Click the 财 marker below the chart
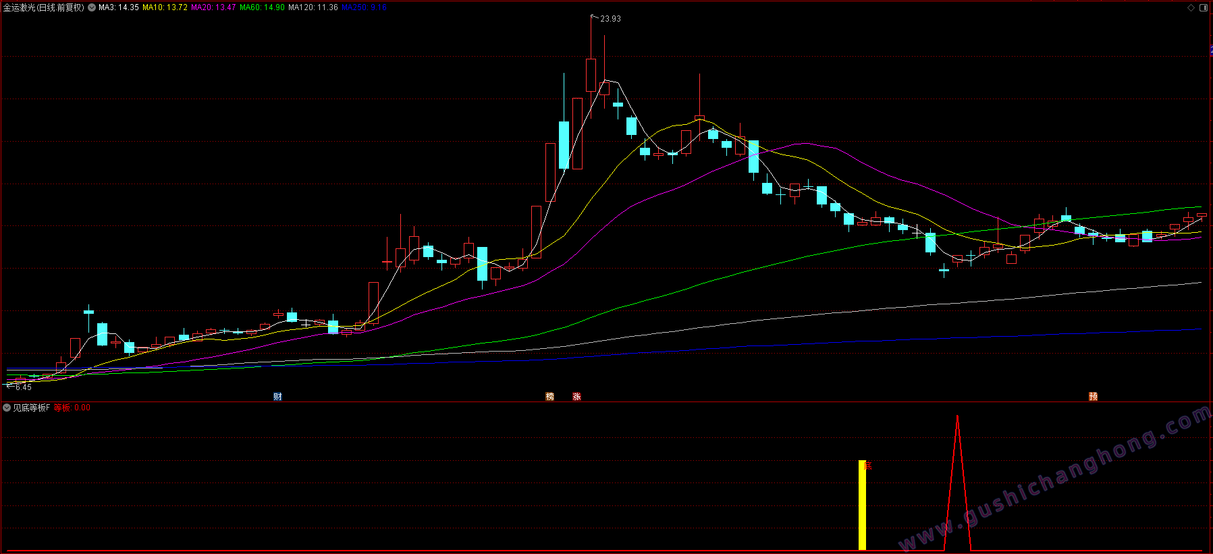 [x=277, y=397]
